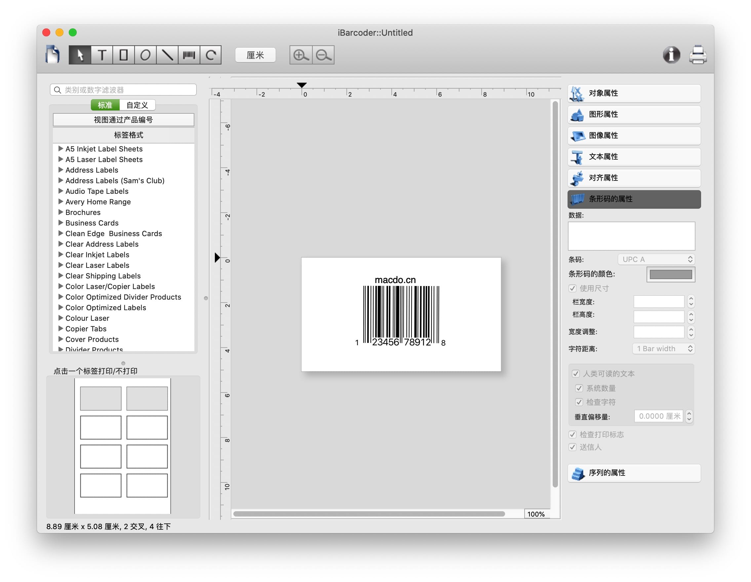Click the 厘米 units button

click(255, 55)
